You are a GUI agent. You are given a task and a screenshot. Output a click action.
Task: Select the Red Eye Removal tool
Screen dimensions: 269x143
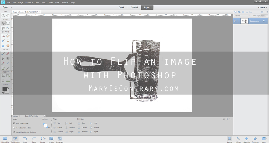tap(3, 36)
